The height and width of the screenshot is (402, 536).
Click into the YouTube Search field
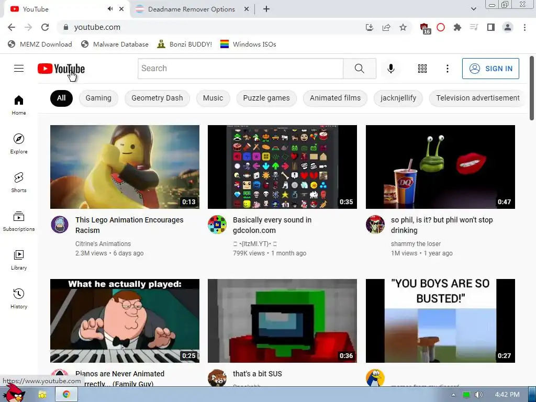coord(240,69)
